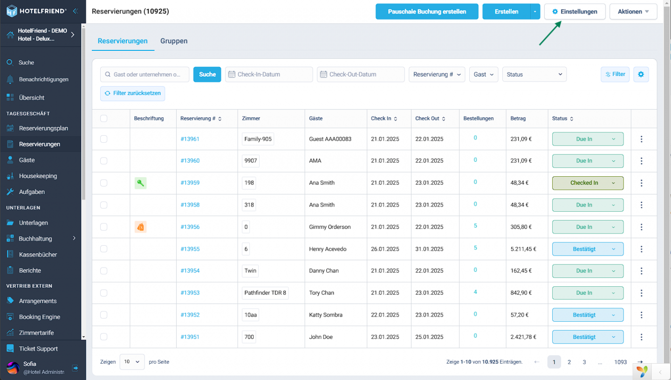Click the Suche button
The image size is (671, 380).
[x=207, y=74]
